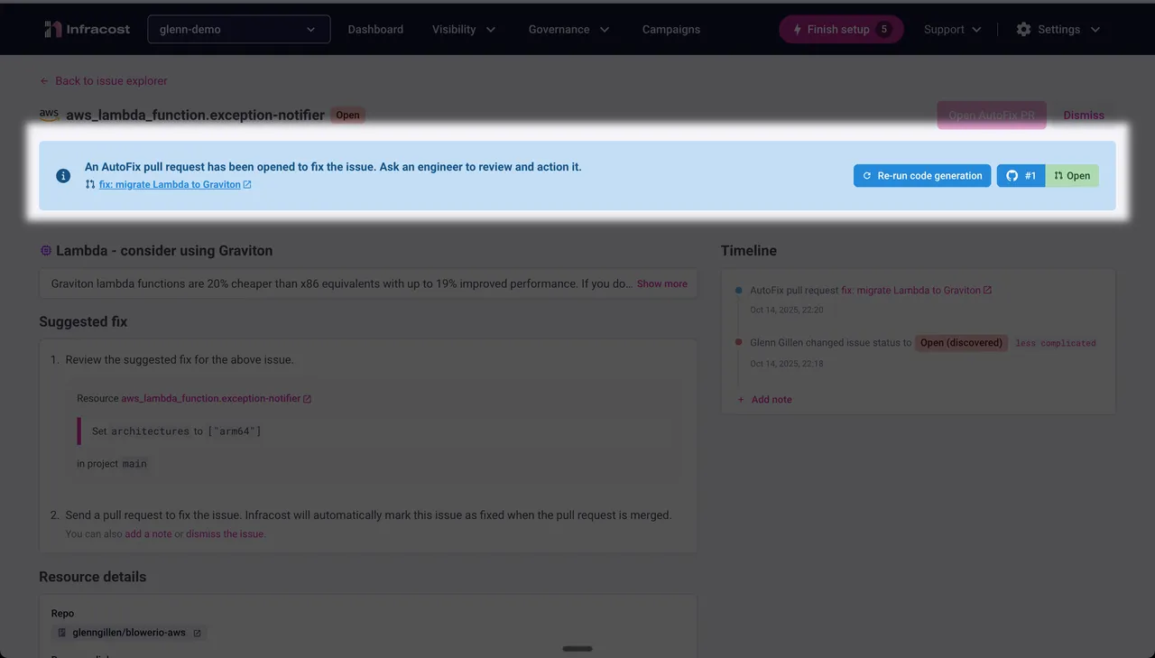1155x658 pixels.
Task: Go to the Dashboard tab
Action: tap(375, 29)
